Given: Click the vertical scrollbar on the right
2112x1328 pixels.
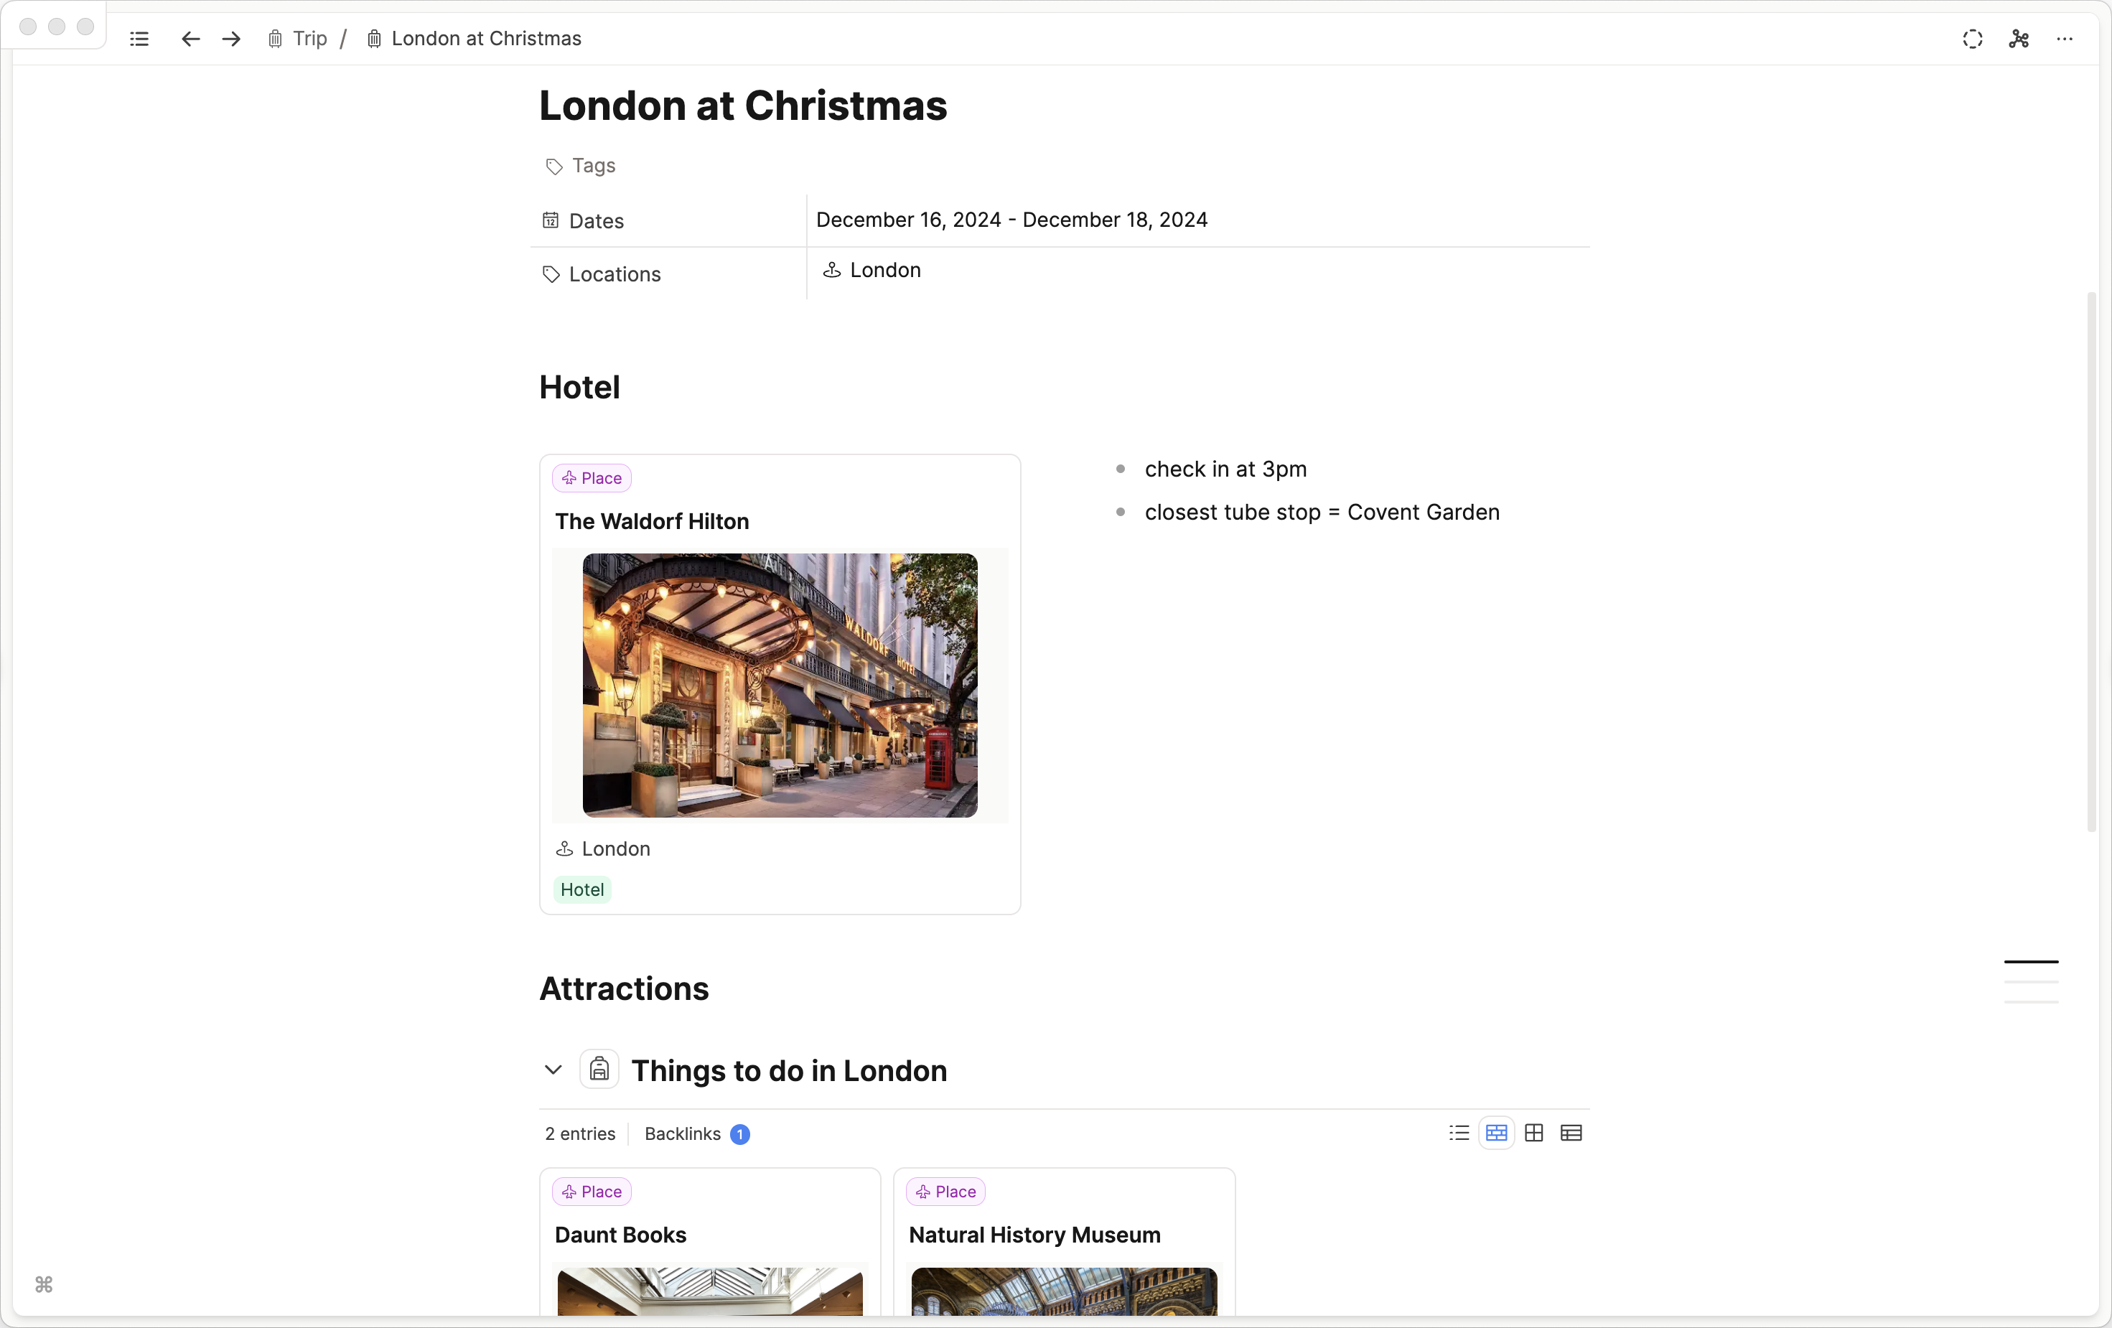Looking at the screenshot, I should 2091,561.
